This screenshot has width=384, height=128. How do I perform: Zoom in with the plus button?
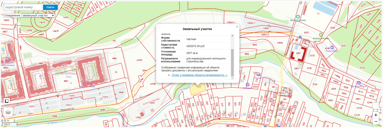click(x=376, y=115)
